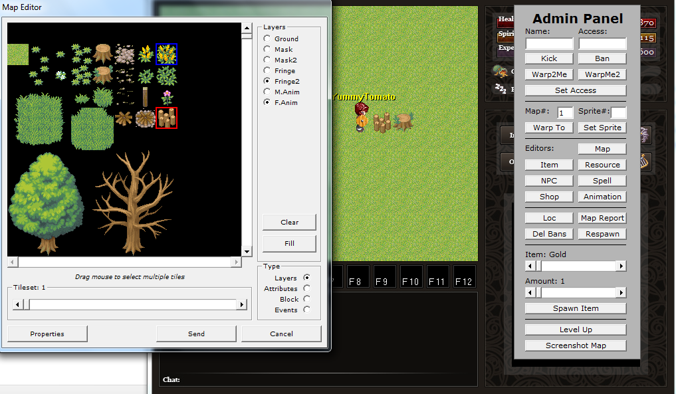This screenshot has width=676, height=394.
Task: Choose the Mask2 layer option
Action: [x=267, y=60]
